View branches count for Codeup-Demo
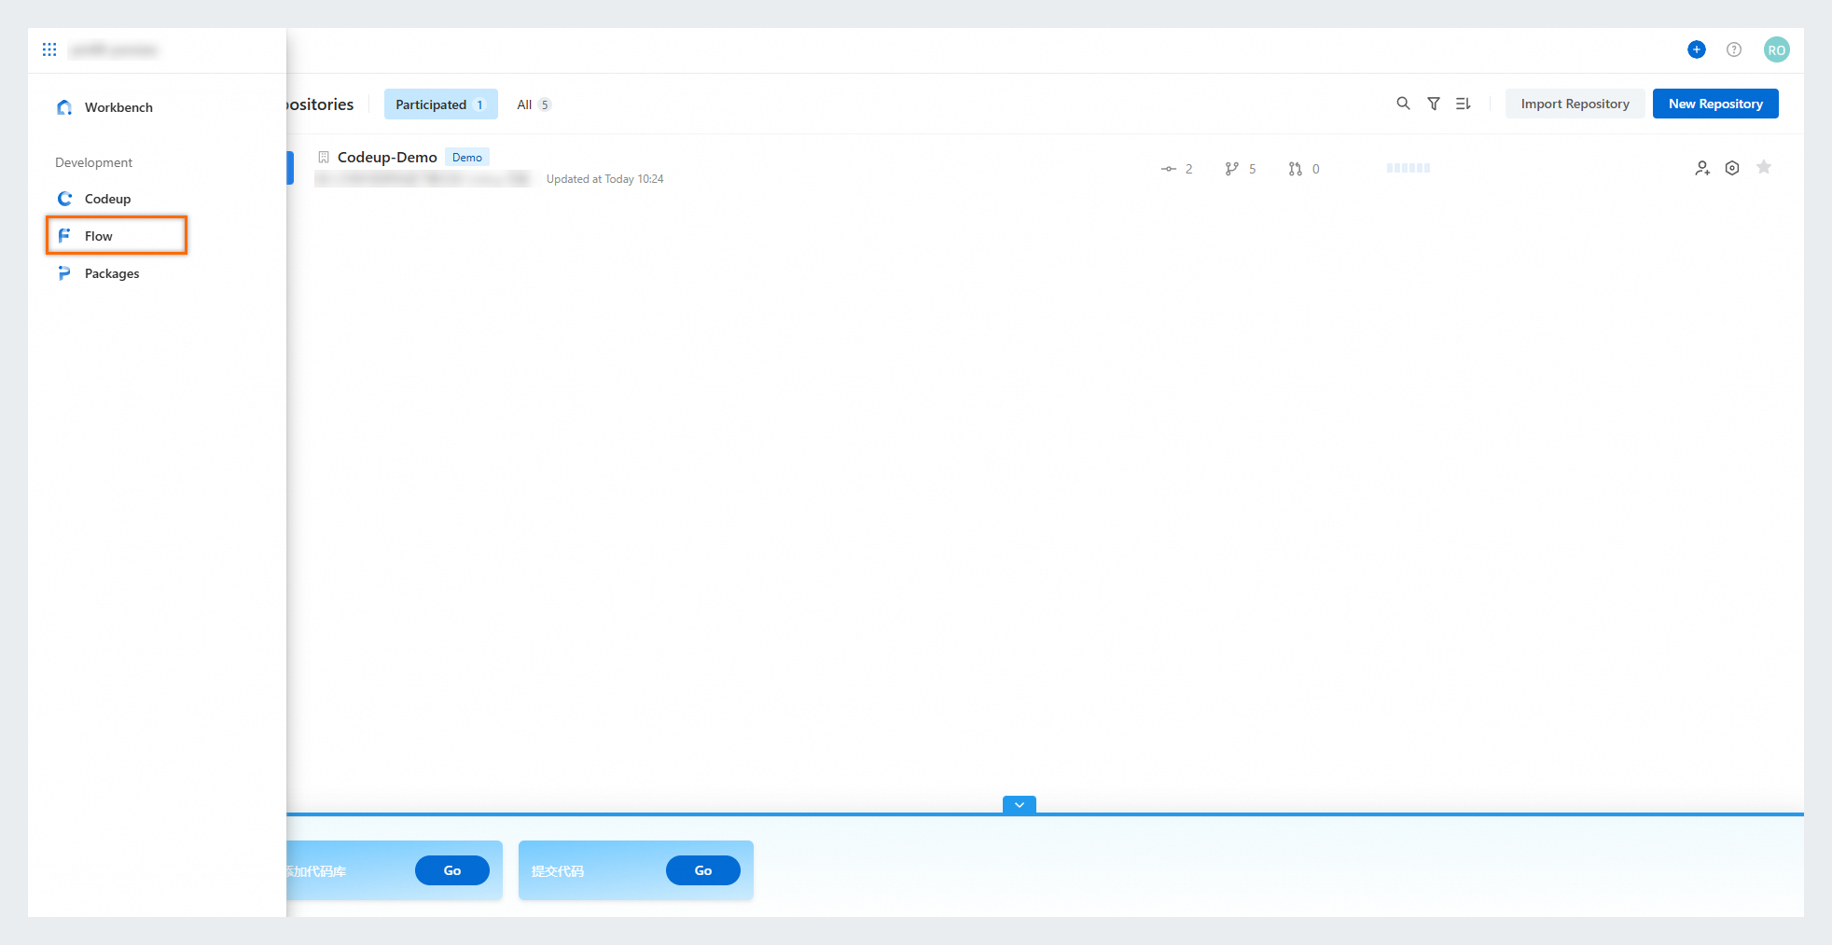1832x945 pixels. point(1241,169)
